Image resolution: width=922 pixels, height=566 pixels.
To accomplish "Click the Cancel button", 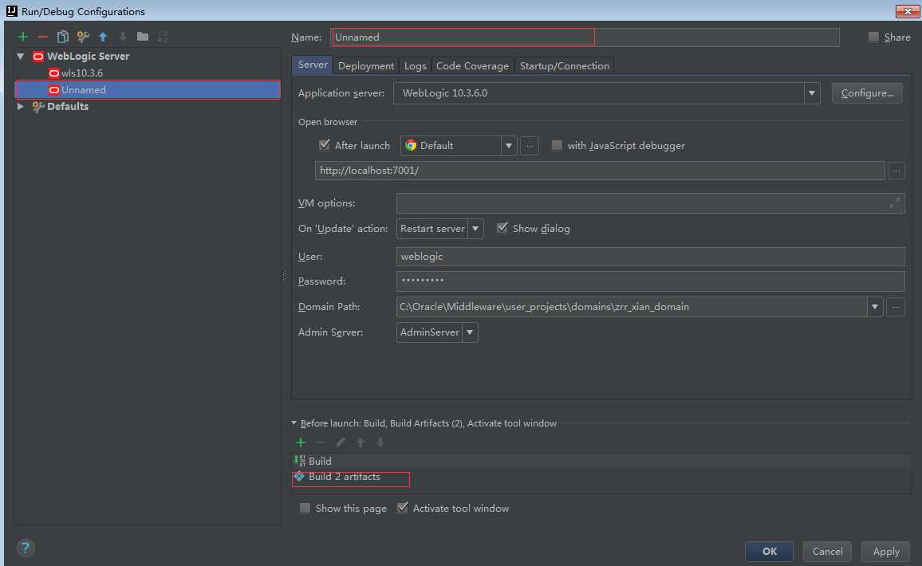I will point(827,552).
